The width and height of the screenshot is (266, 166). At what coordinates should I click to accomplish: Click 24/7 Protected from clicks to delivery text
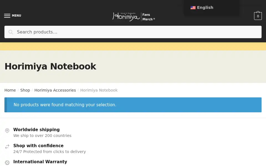point(50,152)
